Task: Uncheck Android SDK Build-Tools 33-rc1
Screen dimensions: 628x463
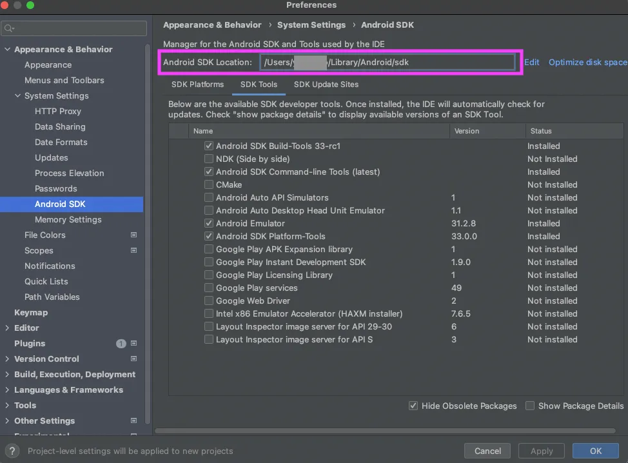Action: click(209, 146)
